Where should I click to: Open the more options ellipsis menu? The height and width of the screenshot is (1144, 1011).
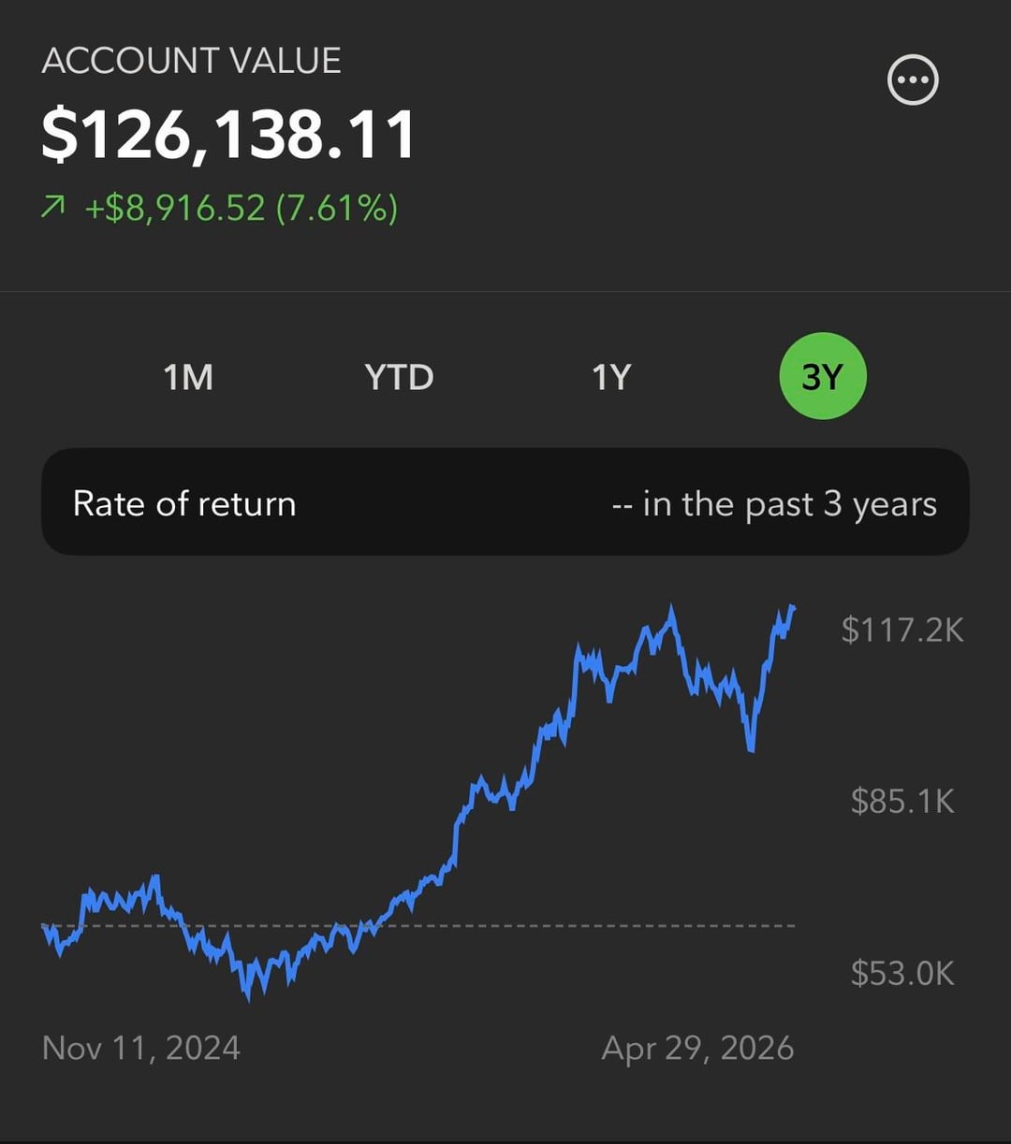(912, 80)
